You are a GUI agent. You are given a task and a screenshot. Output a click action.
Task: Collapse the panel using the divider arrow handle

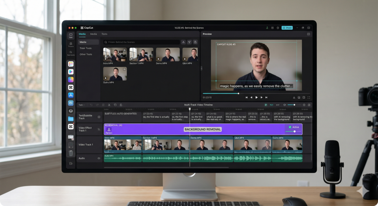click(201, 68)
